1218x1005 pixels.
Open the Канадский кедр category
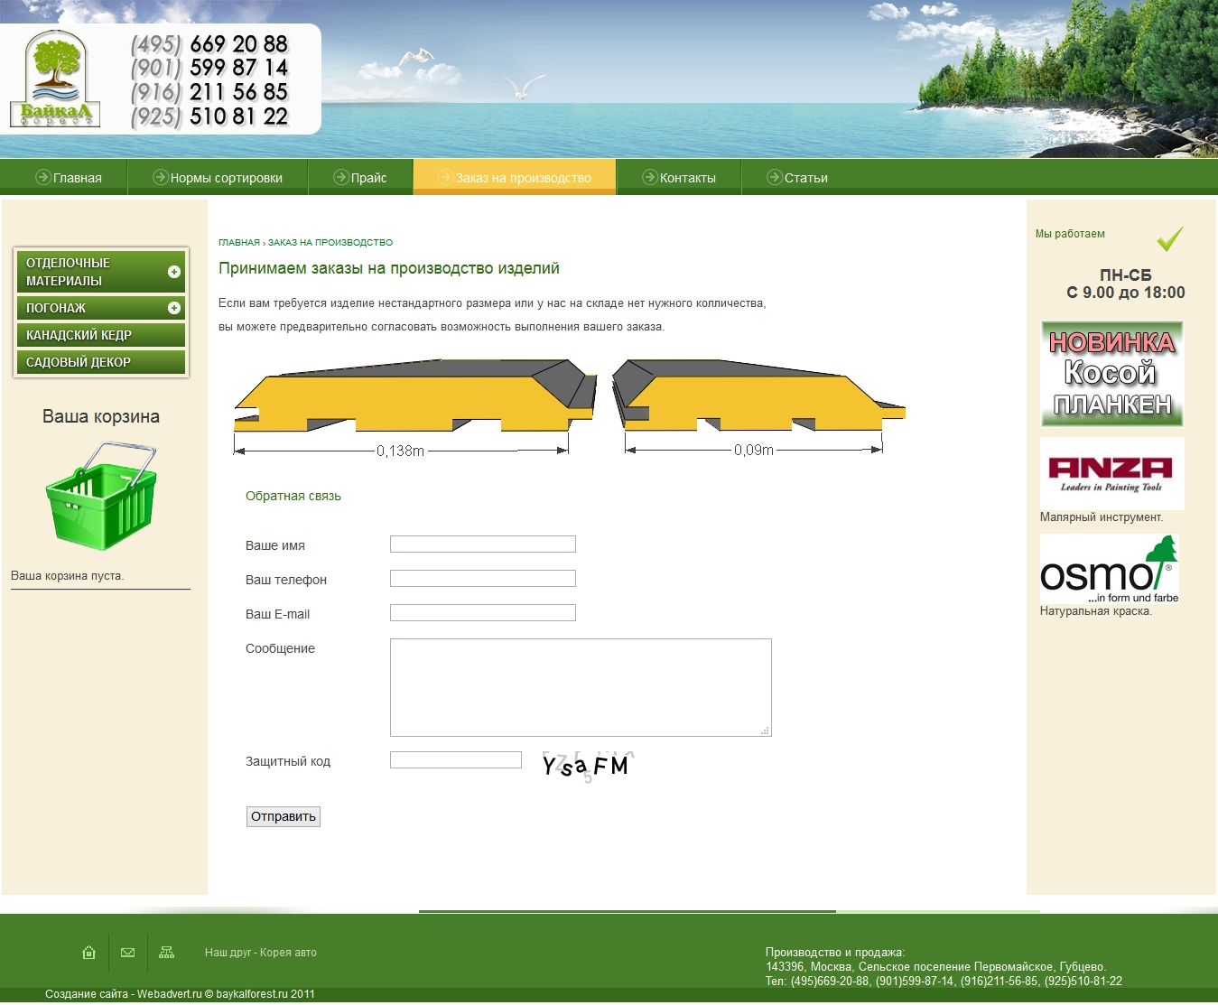79,335
